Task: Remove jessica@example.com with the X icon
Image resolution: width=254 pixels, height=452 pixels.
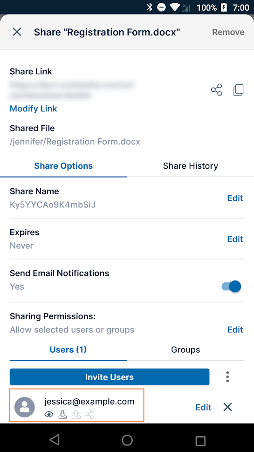Action: (x=227, y=407)
